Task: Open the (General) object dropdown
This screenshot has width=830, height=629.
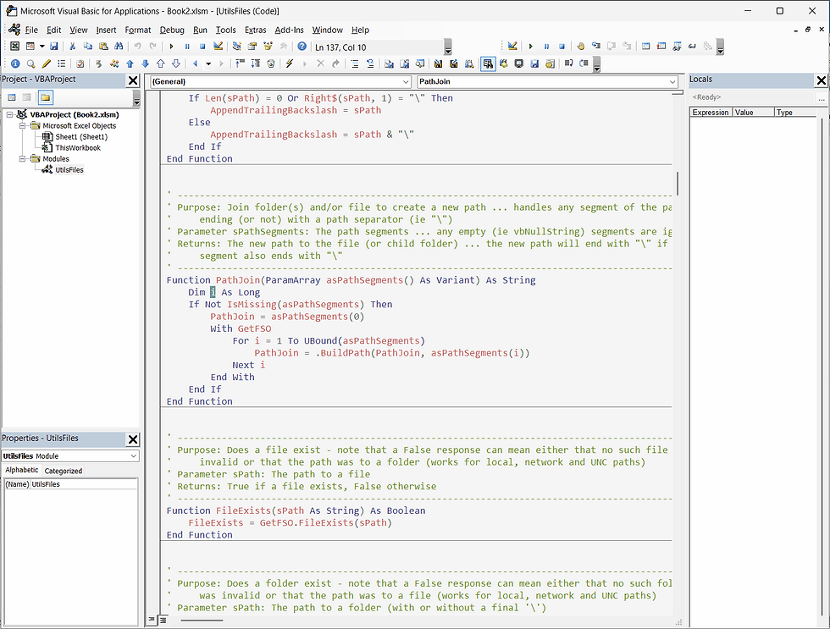Action: point(406,81)
